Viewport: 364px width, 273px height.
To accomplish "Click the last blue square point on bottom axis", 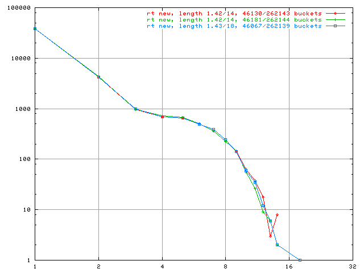I will click(300, 260).
